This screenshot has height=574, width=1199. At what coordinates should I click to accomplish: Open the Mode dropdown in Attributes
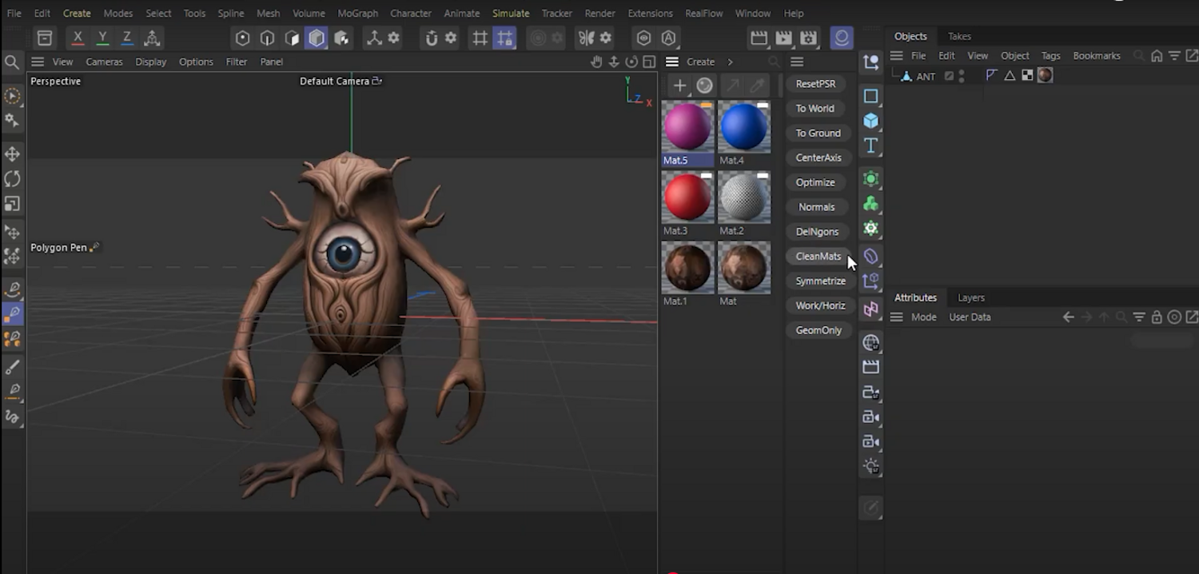[923, 317]
